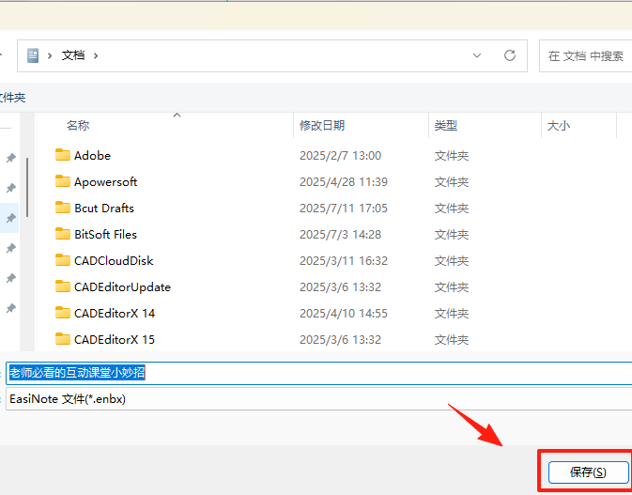The width and height of the screenshot is (632, 495).
Task: Click the CADCloudDisk folder icon
Action: [x=63, y=260]
